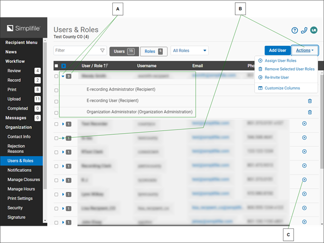This screenshot has width=324, height=243.
Task: Click the Workflow sidebar heading
Action: click(x=15, y=61)
